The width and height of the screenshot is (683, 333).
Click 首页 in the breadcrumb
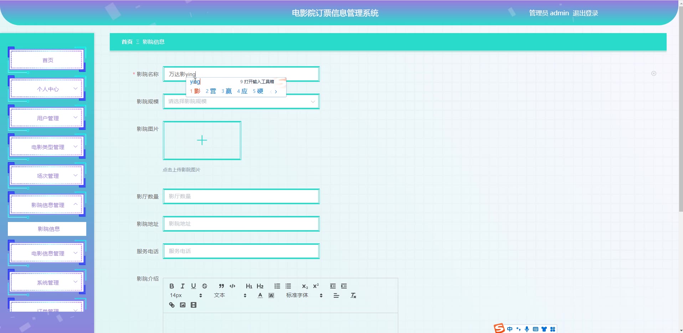click(x=127, y=42)
